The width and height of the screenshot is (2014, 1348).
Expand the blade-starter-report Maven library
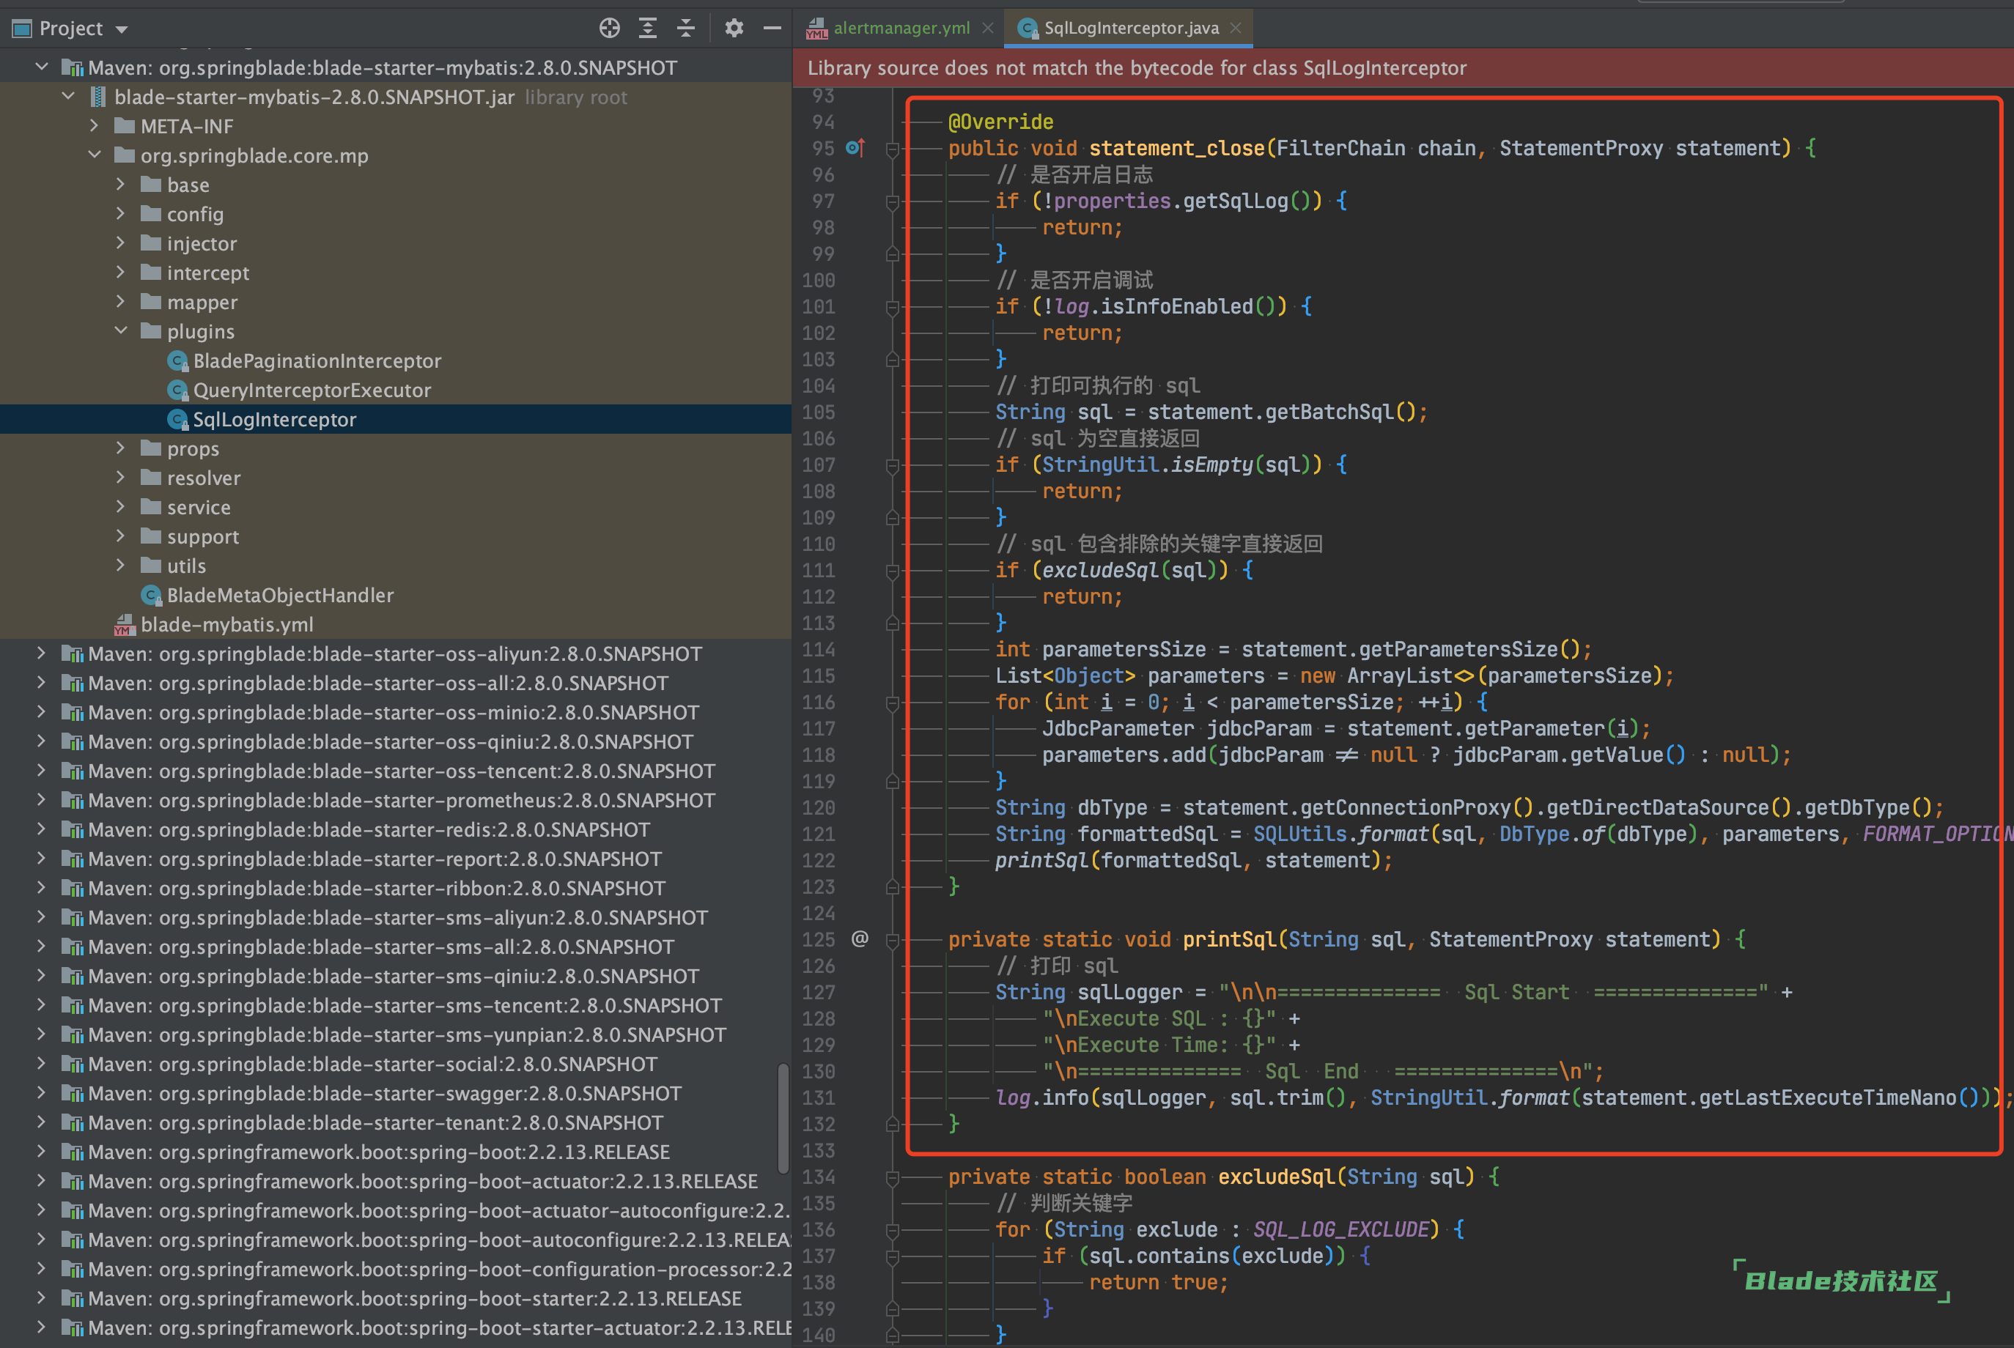pyautogui.click(x=41, y=858)
